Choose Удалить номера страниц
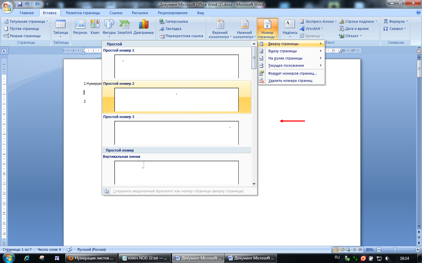The image size is (422, 263). 291,81
